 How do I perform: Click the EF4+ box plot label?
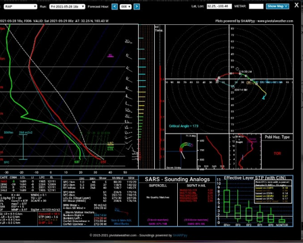coord(227,225)
